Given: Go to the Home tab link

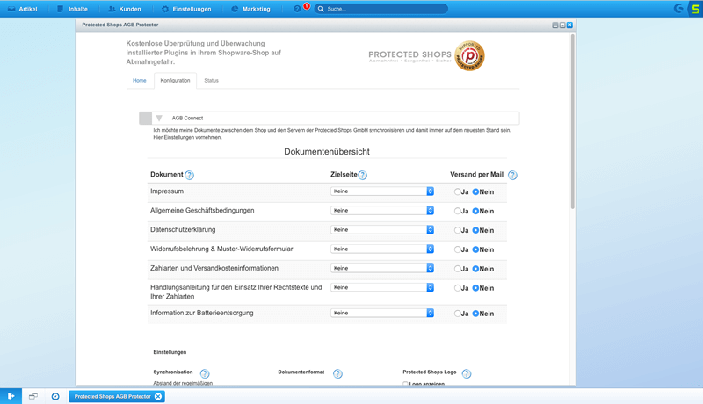Looking at the screenshot, I should 140,81.
